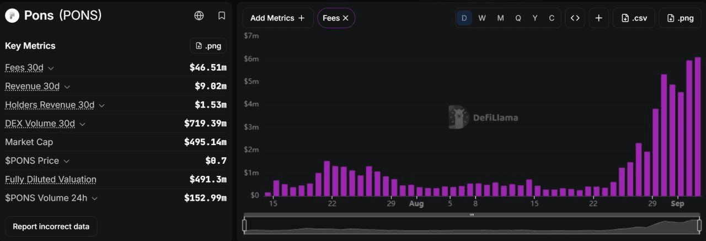Expand the Revenue 30d row
706x241 pixels.
pyautogui.click(x=67, y=87)
